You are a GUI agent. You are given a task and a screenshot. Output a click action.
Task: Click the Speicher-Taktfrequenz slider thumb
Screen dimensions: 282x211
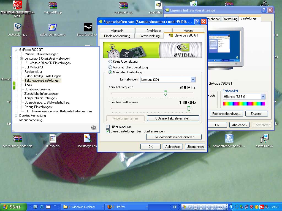(x=189, y=108)
